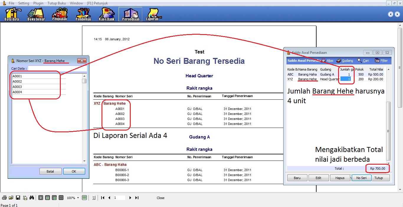The width and height of the screenshot is (403, 207).
Task: Click the No Seri button
Action: click(361, 178)
